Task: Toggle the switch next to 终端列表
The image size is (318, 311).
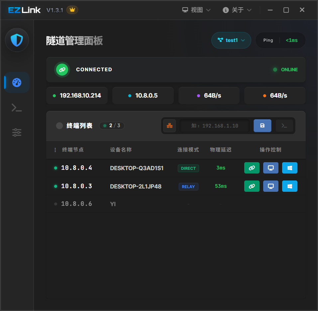Action: (59, 126)
